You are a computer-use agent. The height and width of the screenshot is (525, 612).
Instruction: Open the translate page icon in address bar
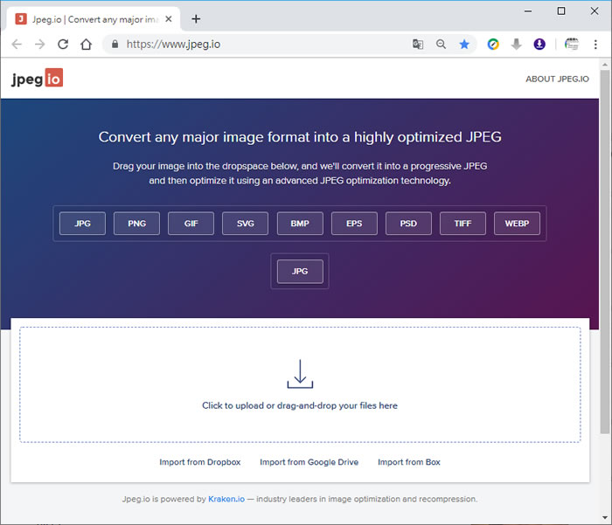(x=418, y=45)
